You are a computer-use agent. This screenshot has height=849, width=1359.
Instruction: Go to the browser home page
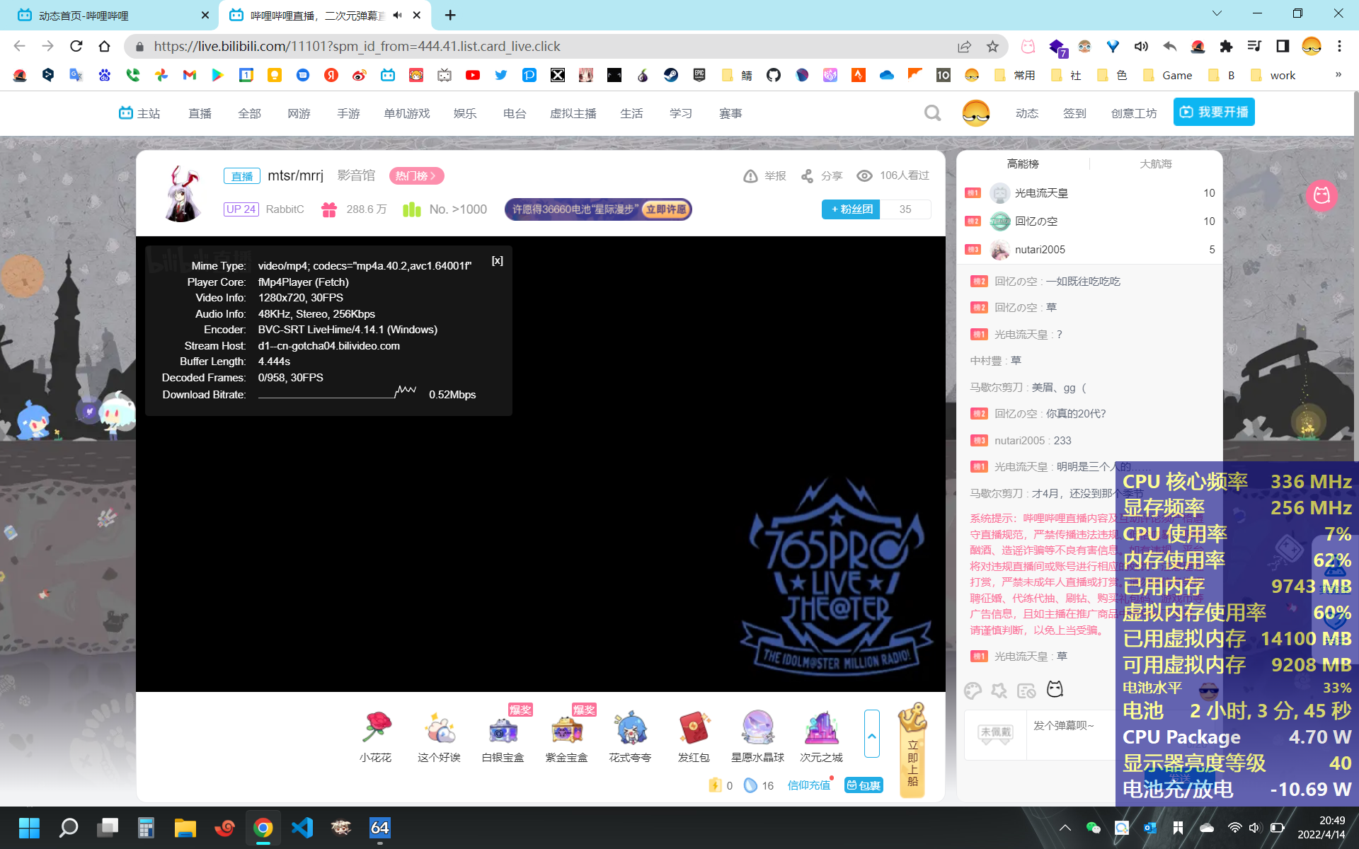tap(104, 46)
